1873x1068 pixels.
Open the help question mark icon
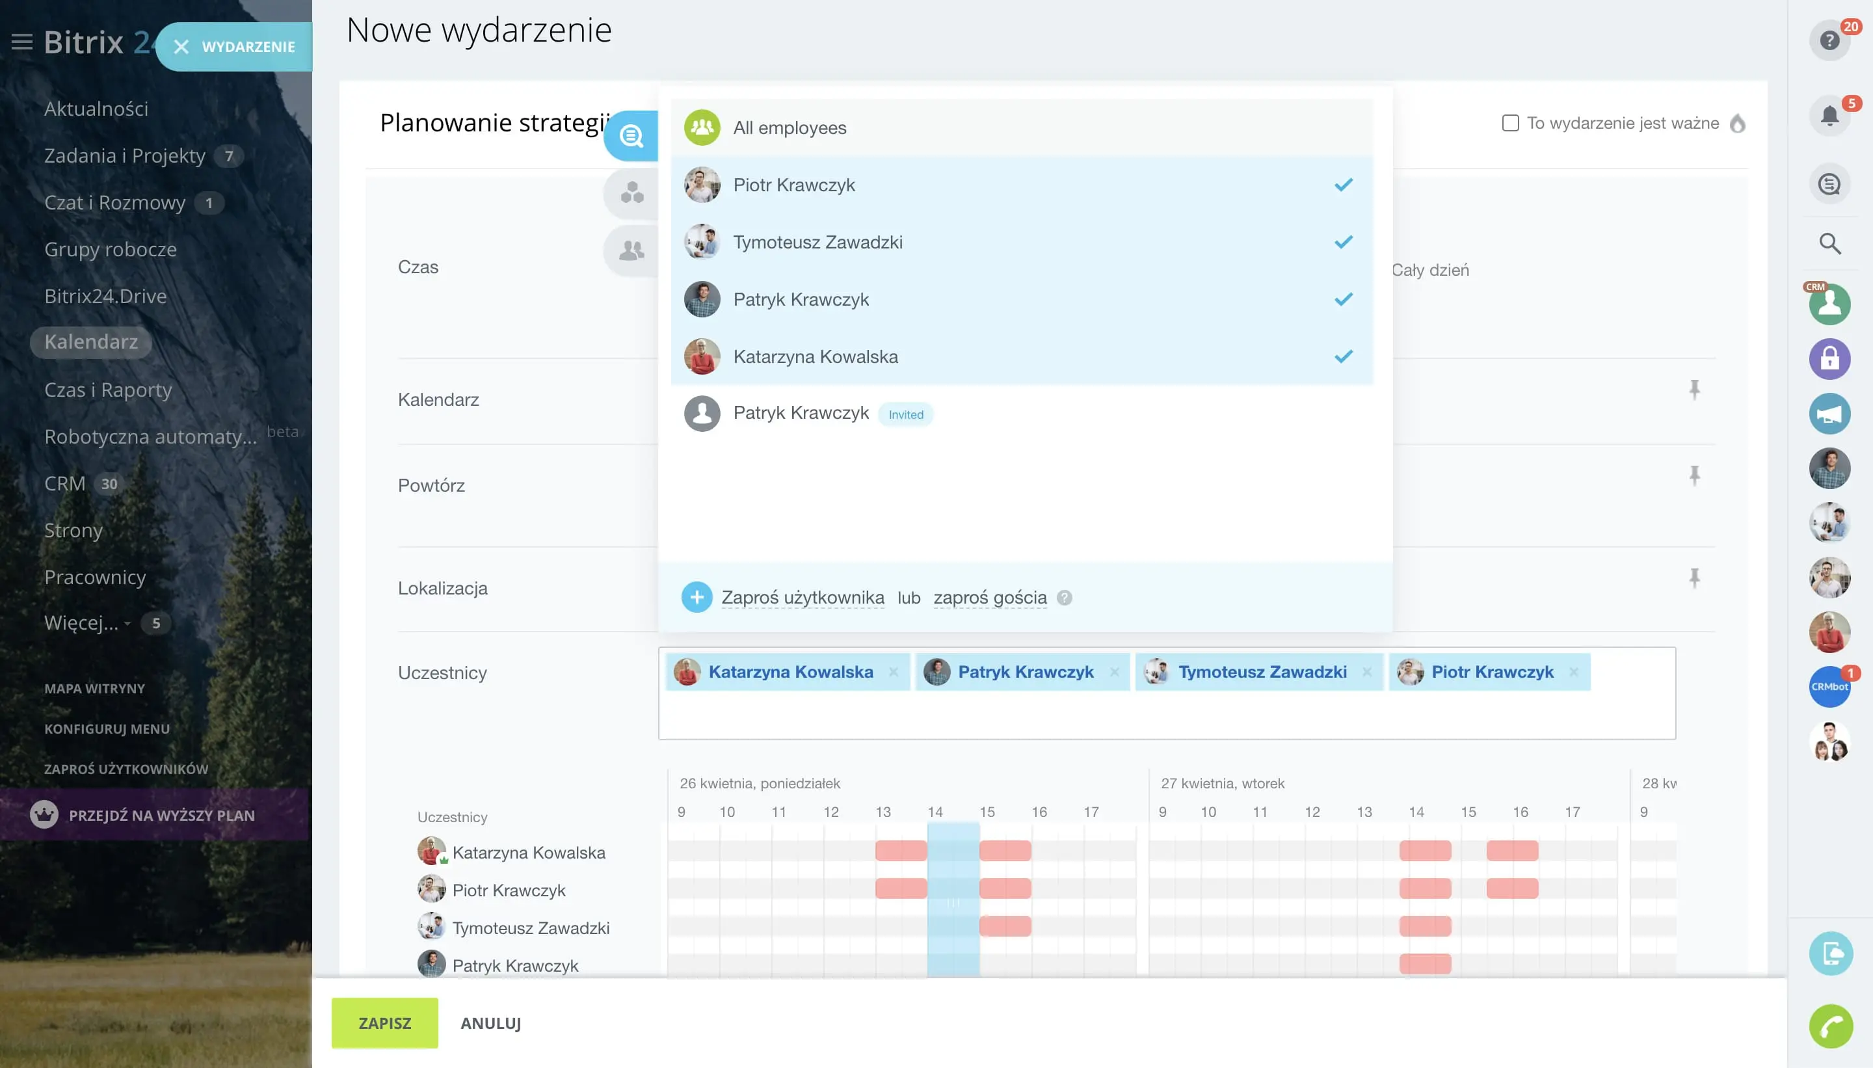point(1829,40)
